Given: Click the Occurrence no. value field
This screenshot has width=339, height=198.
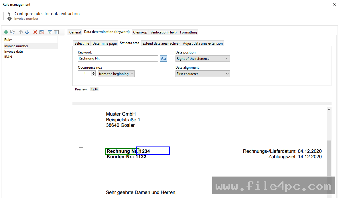Looking at the screenshot, I should pos(85,74).
